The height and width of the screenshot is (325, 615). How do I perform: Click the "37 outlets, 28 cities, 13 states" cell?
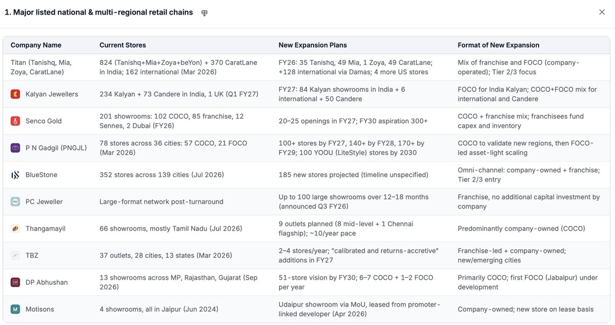coord(166,255)
